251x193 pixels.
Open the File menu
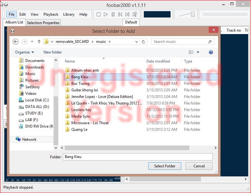(x=12, y=14)
